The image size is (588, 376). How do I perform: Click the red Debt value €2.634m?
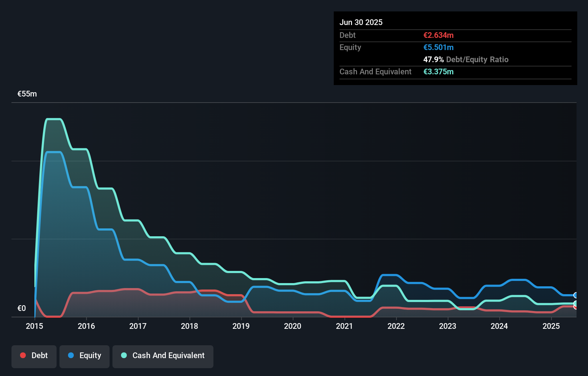point(438,35)
